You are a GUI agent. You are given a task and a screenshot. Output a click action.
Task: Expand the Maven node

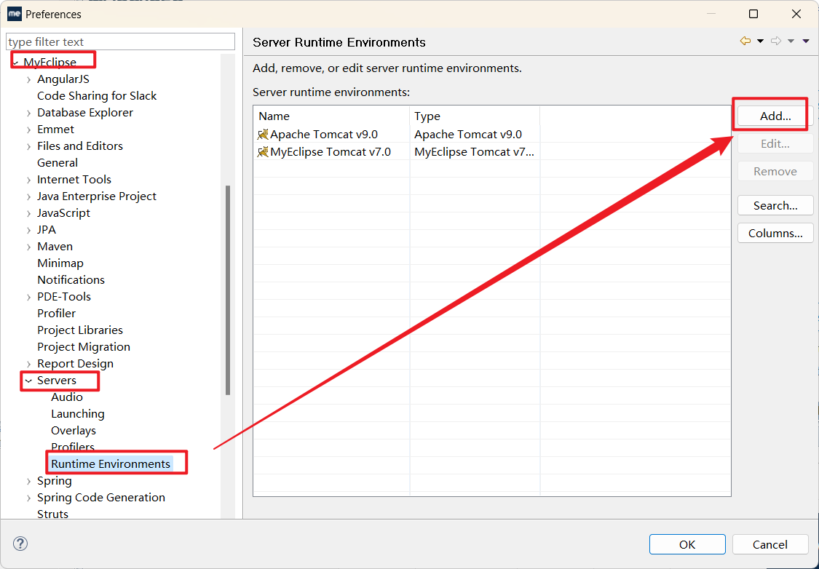point(28,247)
